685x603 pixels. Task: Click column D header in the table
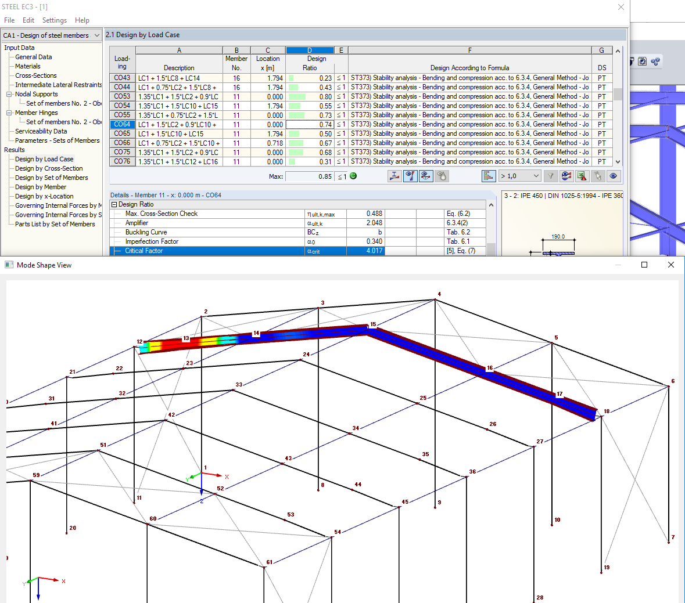point(310,50)
